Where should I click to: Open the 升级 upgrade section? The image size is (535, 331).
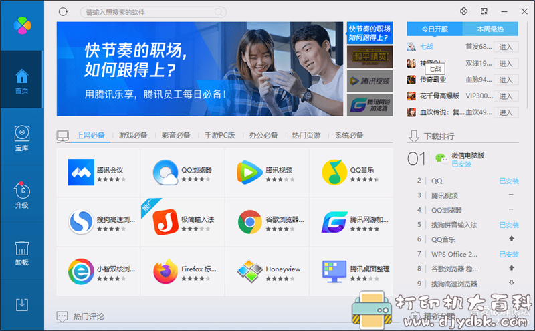tap(22, 194)
